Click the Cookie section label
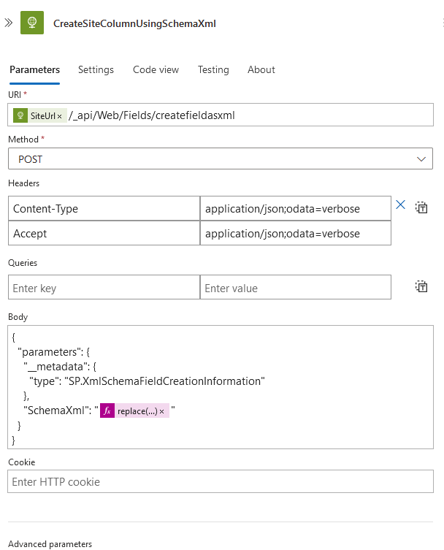 pos(22,462)
